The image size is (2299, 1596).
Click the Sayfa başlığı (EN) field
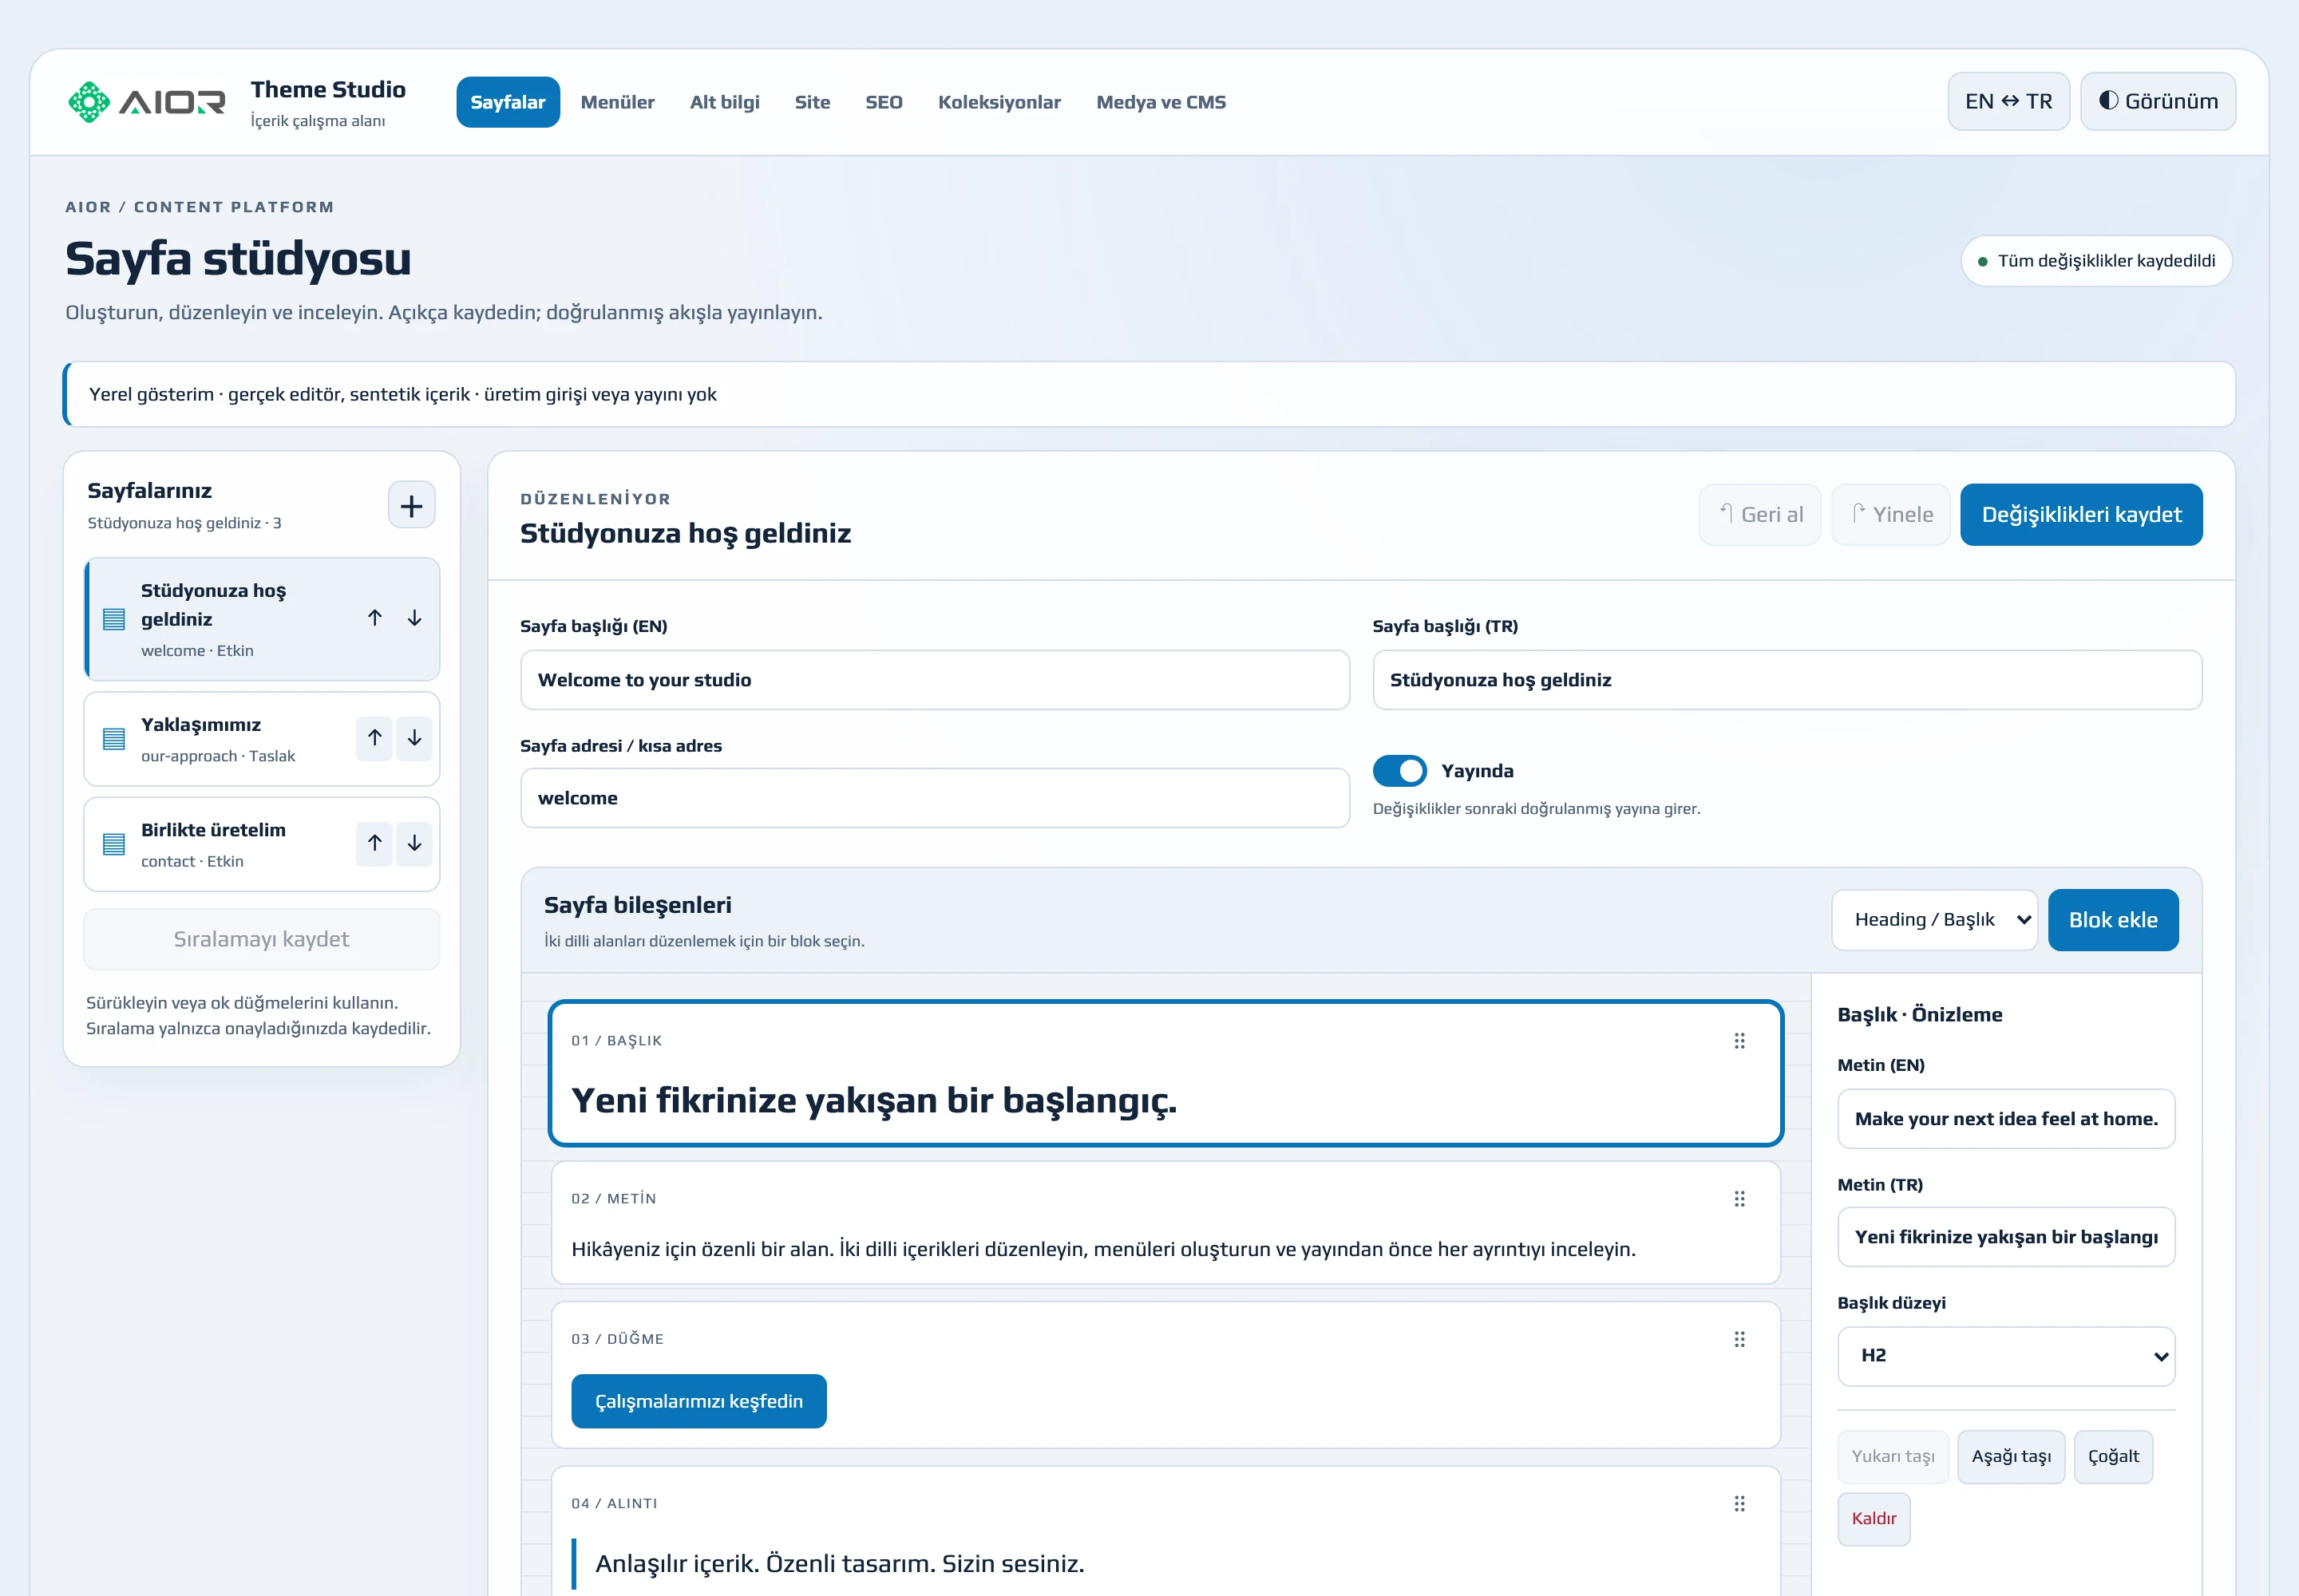[x=935, y=680]
